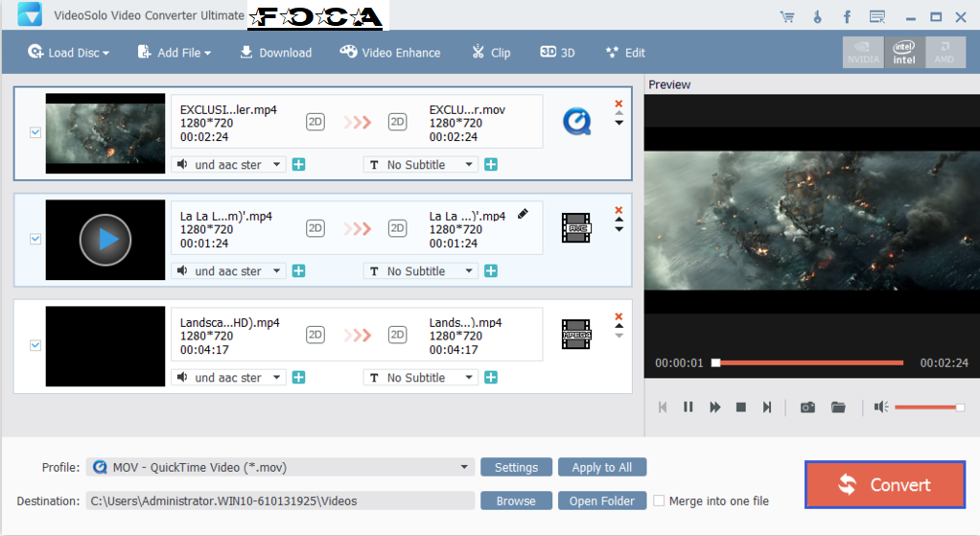This screenshot has width=980, height=536.
Task: Open the 3D settings tool
Action: coord(557,53)
